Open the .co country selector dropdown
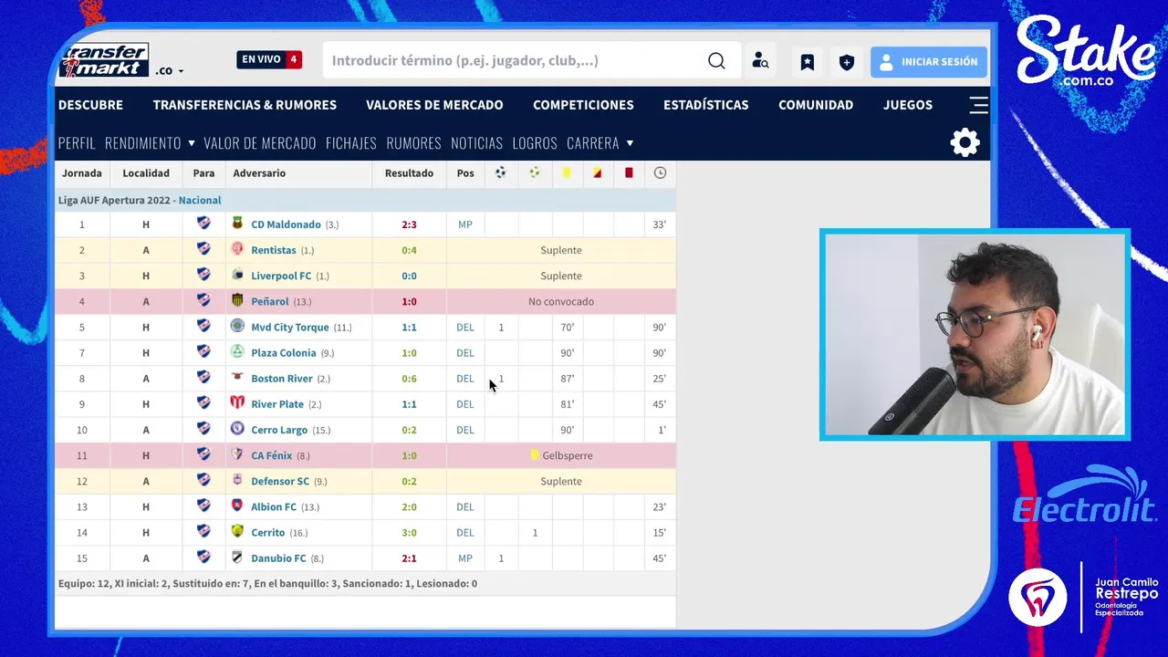The height and width of the screenshot is (657, 1168). point(170,70)
